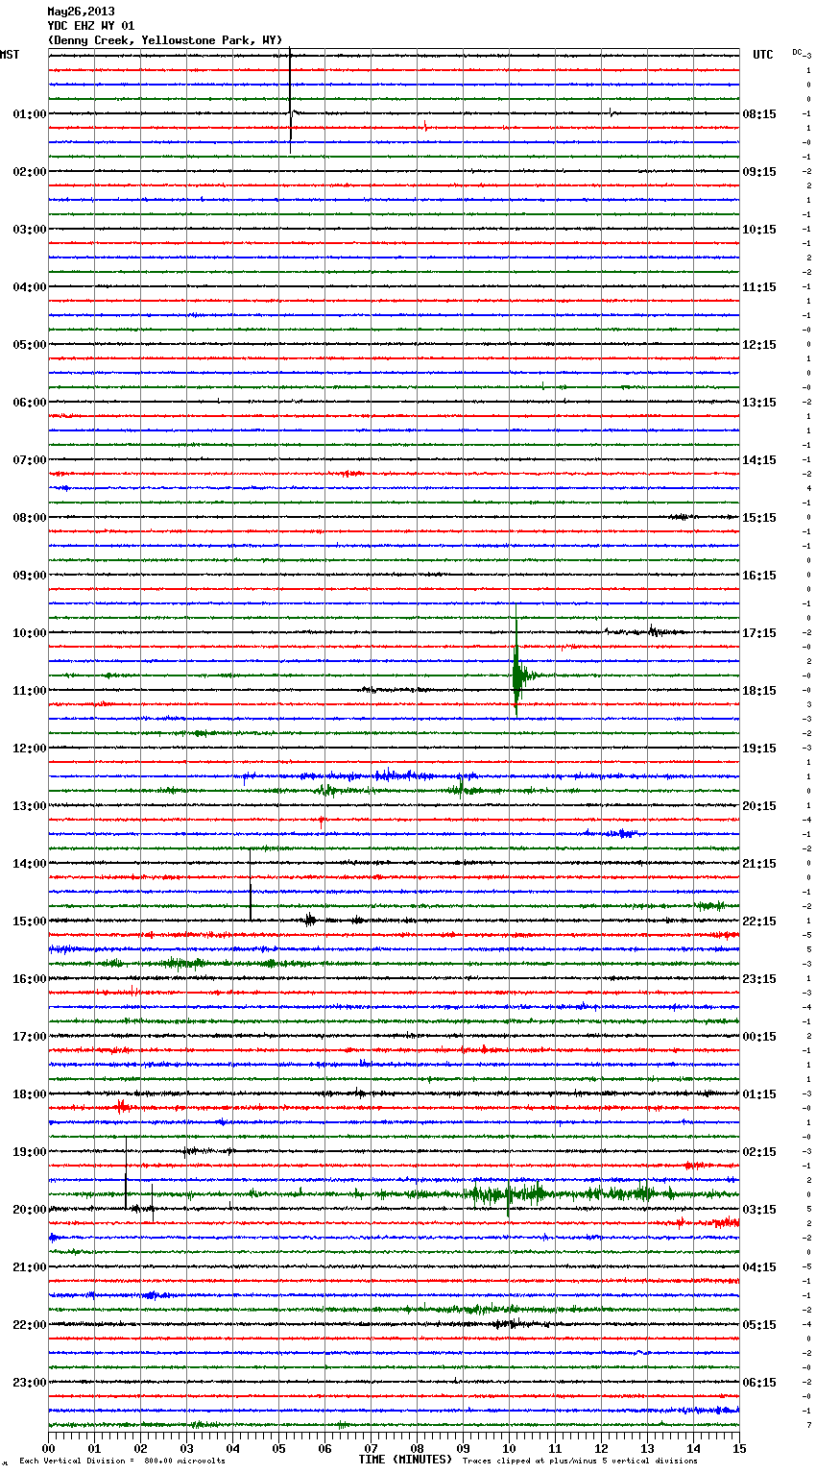Image resolution: width=816 pixels, height=1474 pixels.
Task: Click x-axis tick label 05
Action: 278,1449
